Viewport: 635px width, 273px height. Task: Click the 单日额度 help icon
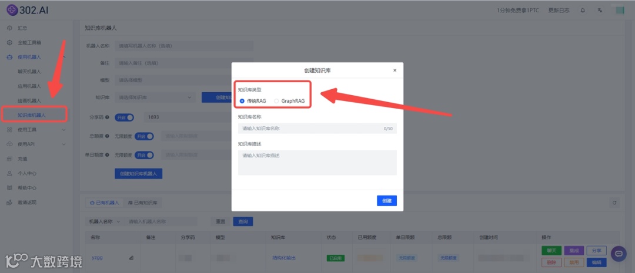click(108, 155)
